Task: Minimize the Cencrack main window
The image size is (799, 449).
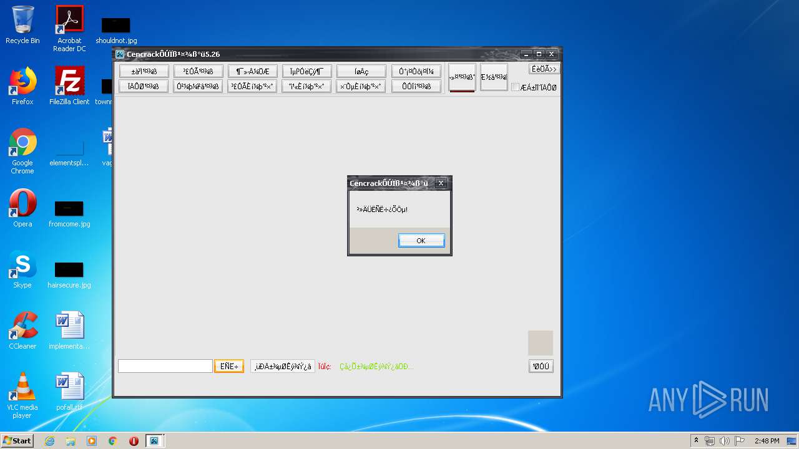Action: pos(527,54)
